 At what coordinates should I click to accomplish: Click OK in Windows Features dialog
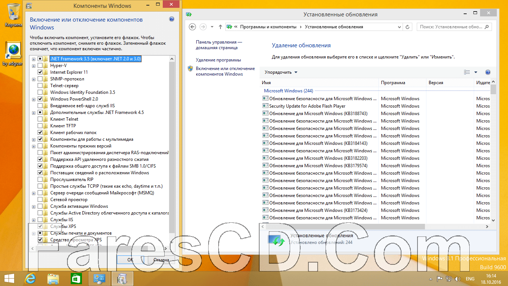(130, 260)
